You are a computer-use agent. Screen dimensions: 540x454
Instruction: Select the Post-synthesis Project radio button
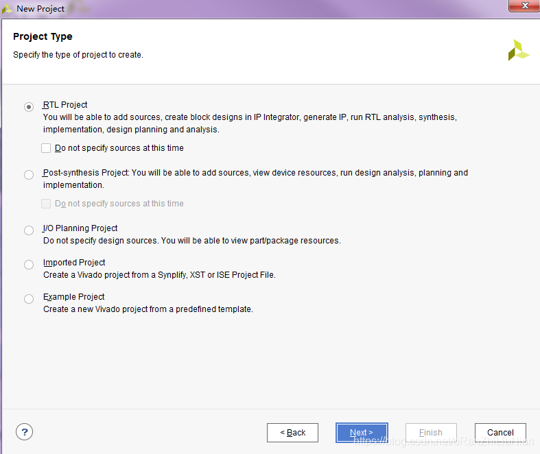coord(29,175)
